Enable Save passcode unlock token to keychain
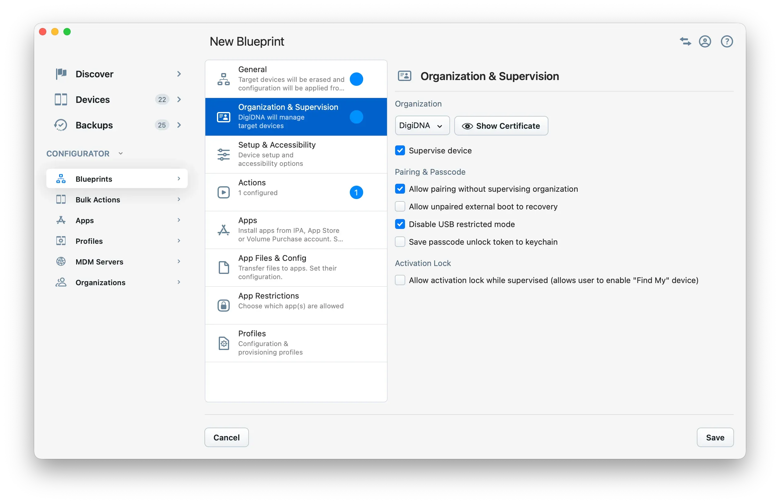 (400, 242)
